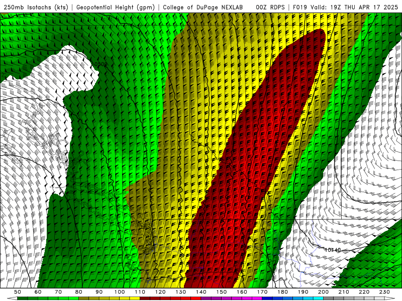Select the bright red 130-140 kt legend swatch
The image size is (402, 301).
[196, 298]
